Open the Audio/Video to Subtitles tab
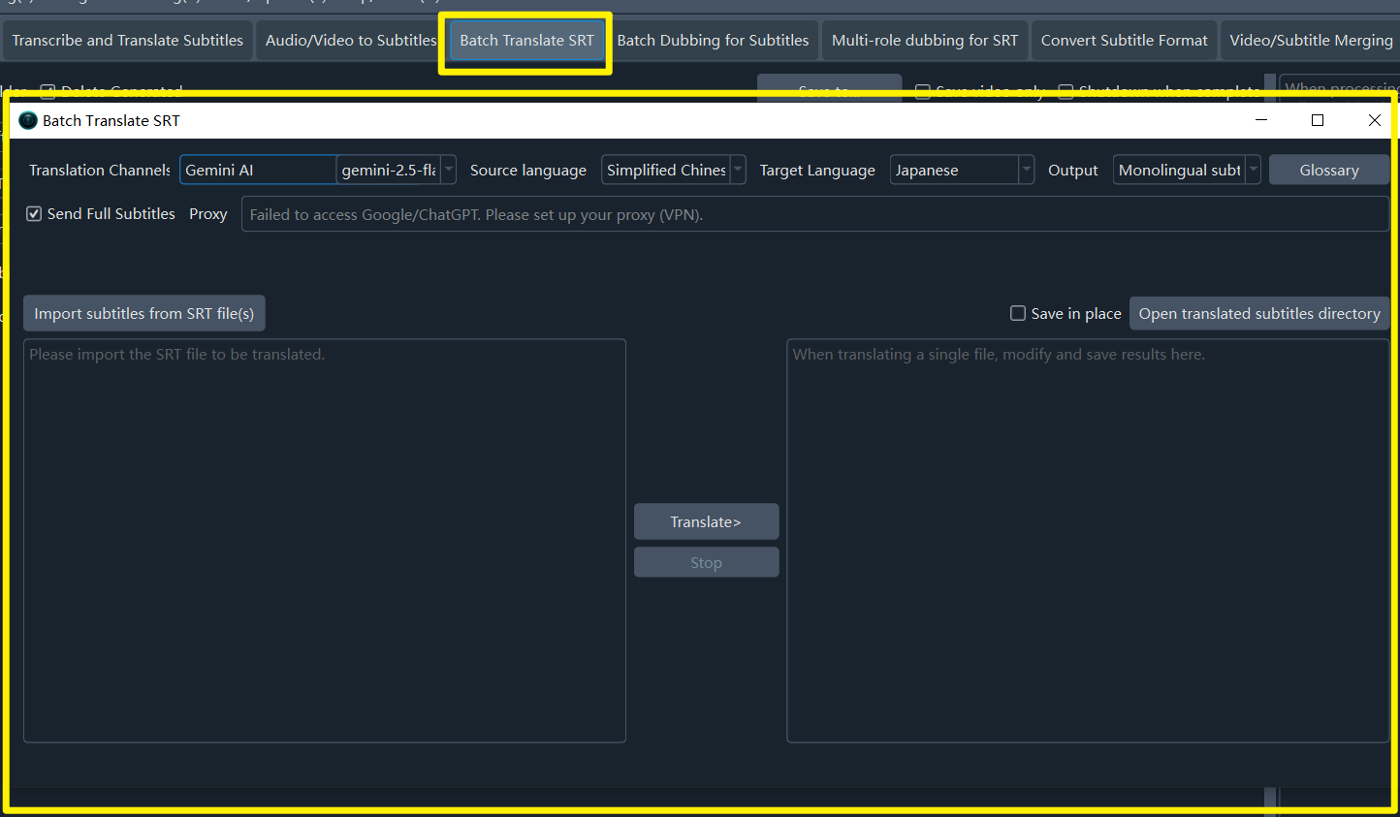This screenshot has height=817, width=1400. coord(350,41)
